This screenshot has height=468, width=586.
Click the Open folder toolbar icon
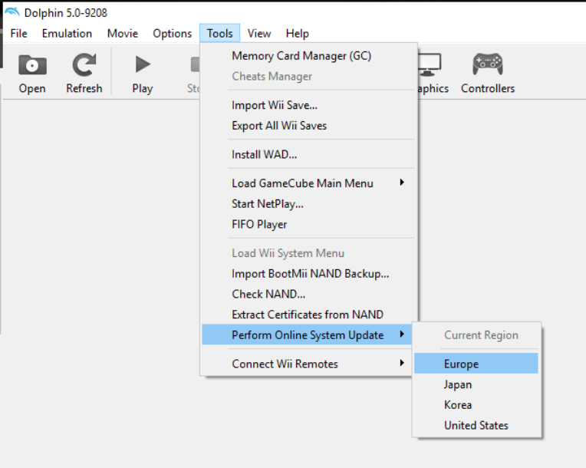click(x=32, y=66)
